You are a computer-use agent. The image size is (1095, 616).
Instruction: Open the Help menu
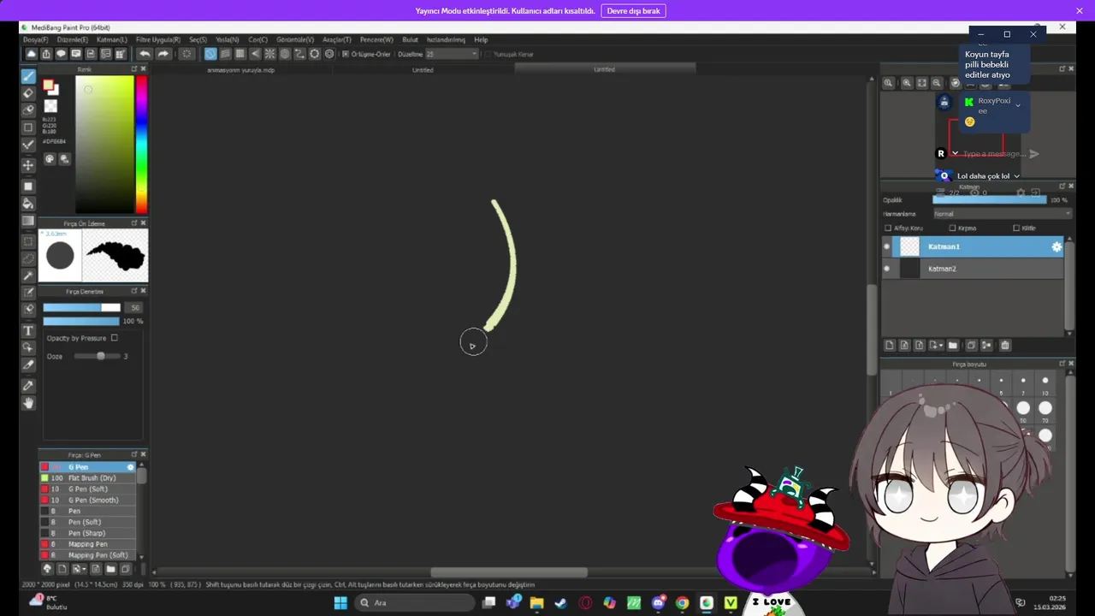pyautogui.click(x=481, y=39)
